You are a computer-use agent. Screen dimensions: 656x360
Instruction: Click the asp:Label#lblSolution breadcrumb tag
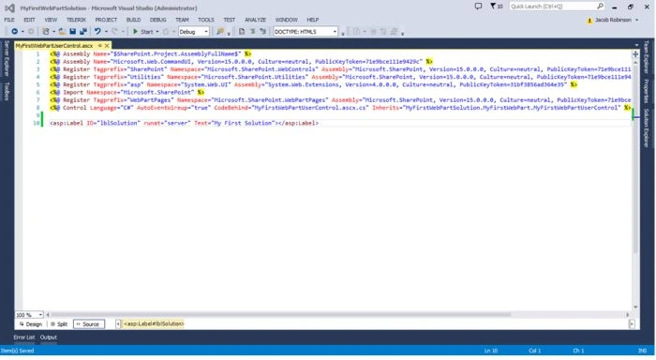[153, 323]
